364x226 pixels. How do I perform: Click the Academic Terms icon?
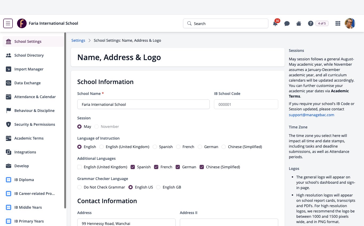click(x=9, y=138)
